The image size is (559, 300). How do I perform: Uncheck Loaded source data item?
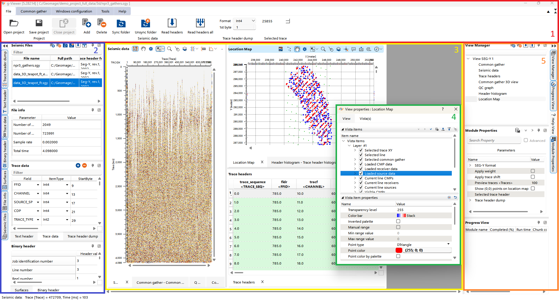(361, 174)
